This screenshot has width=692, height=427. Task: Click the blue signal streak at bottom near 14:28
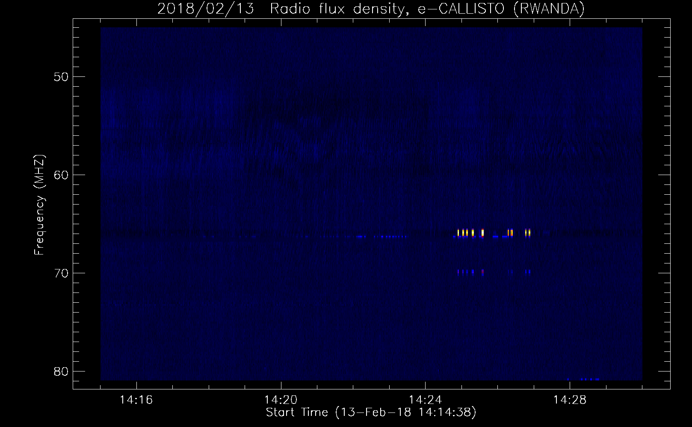(583, 379)
